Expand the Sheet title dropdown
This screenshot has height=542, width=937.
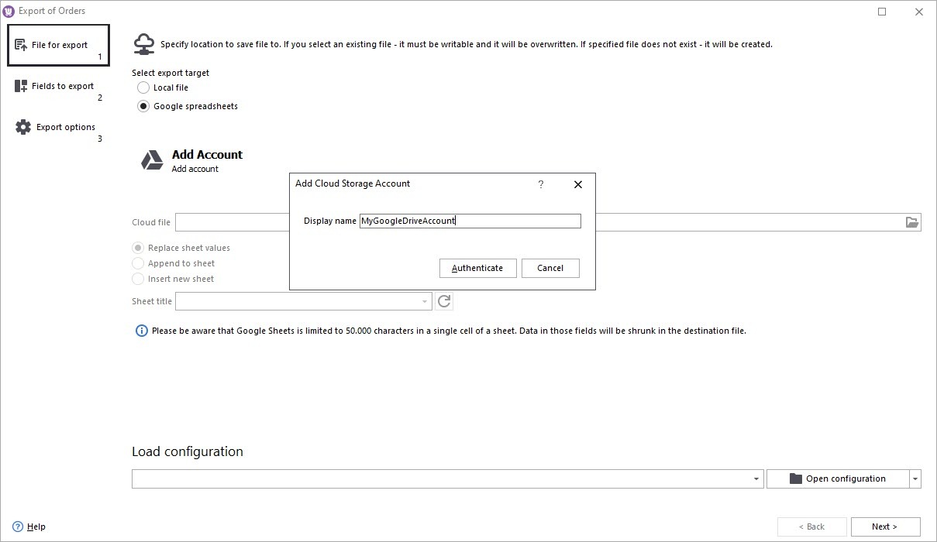pyautogui.click(x=424, y=301)
